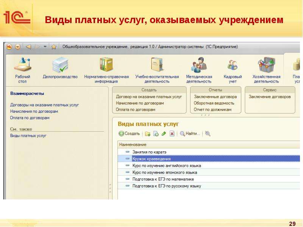303x227 pixels.
Task: Click the cancel search icon
Action: pyautogui.click(x=208, y=134)
